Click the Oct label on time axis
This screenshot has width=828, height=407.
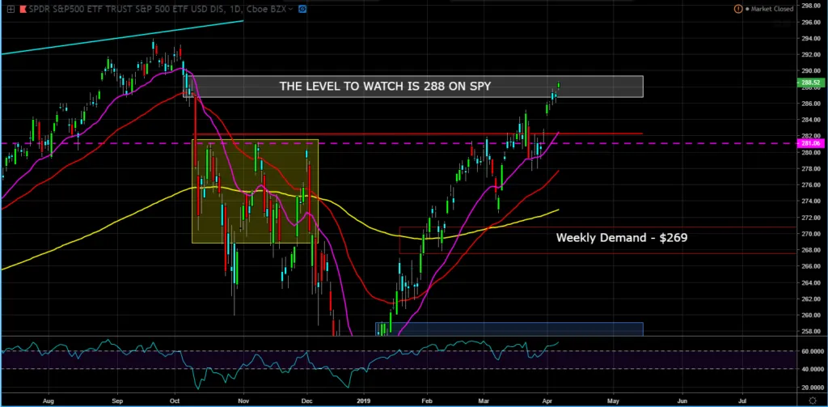(175, 400)
